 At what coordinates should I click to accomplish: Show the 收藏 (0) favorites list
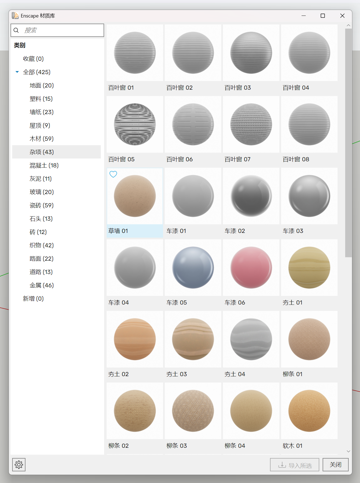33,59
